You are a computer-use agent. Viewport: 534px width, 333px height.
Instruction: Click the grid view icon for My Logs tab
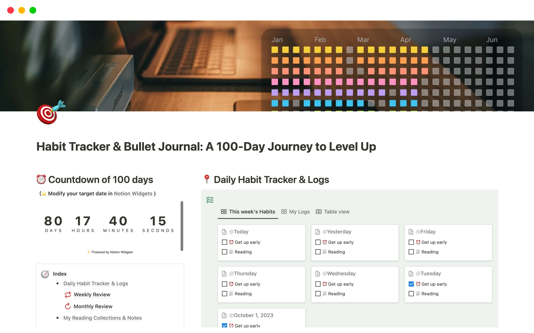[x=284, y=211]
